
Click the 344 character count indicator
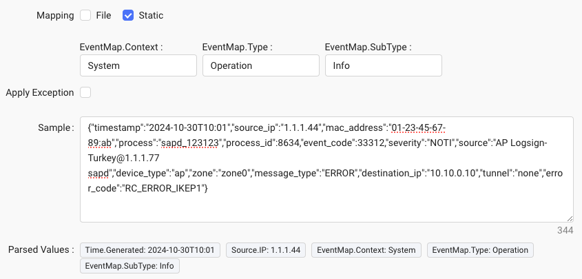click(x=566, y=229)
